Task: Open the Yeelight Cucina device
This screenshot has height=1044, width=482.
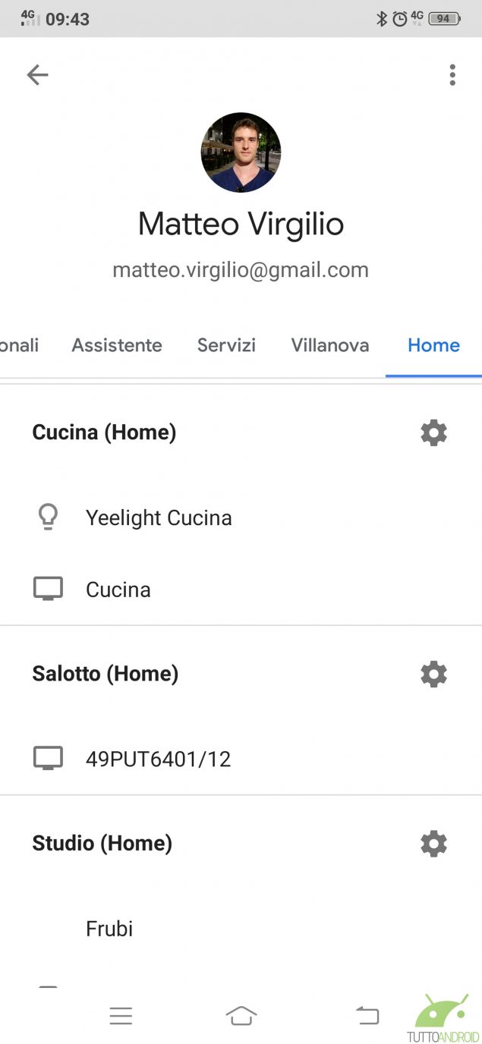Action: click(159, 517)
